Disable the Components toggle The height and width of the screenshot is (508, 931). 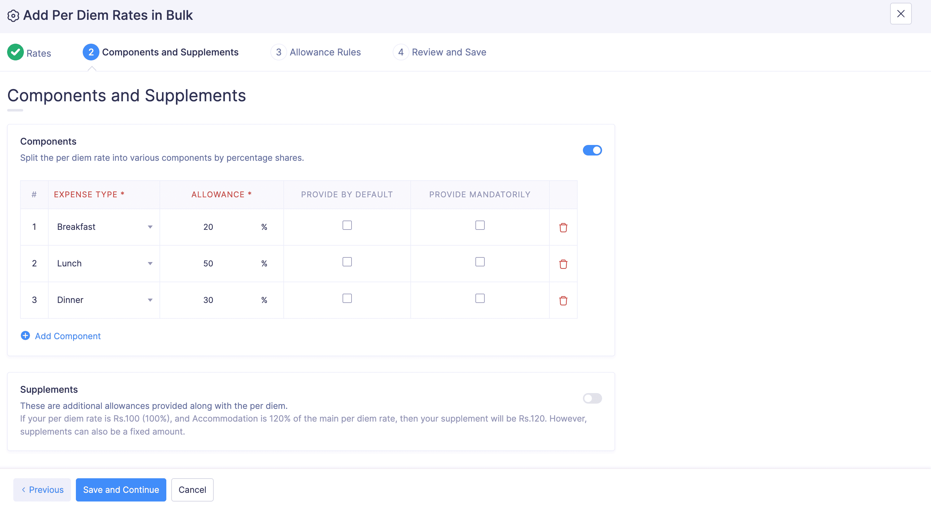click(592, 150)
